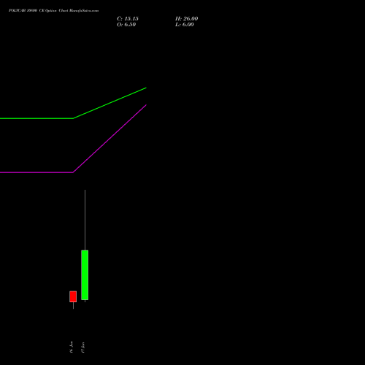Viewport: 365px width, 365px height.
Task: Click the red candlestick body
Action: [x=73, y=296]
